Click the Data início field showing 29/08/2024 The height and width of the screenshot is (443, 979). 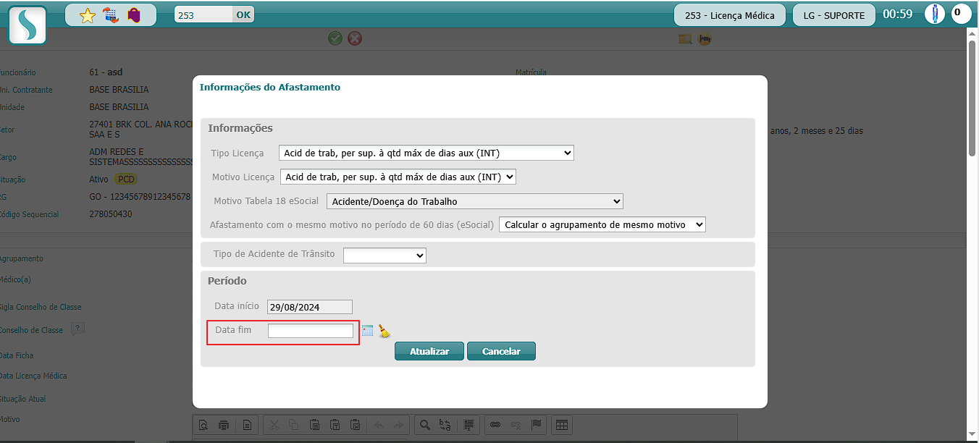[x=310, y=307]
